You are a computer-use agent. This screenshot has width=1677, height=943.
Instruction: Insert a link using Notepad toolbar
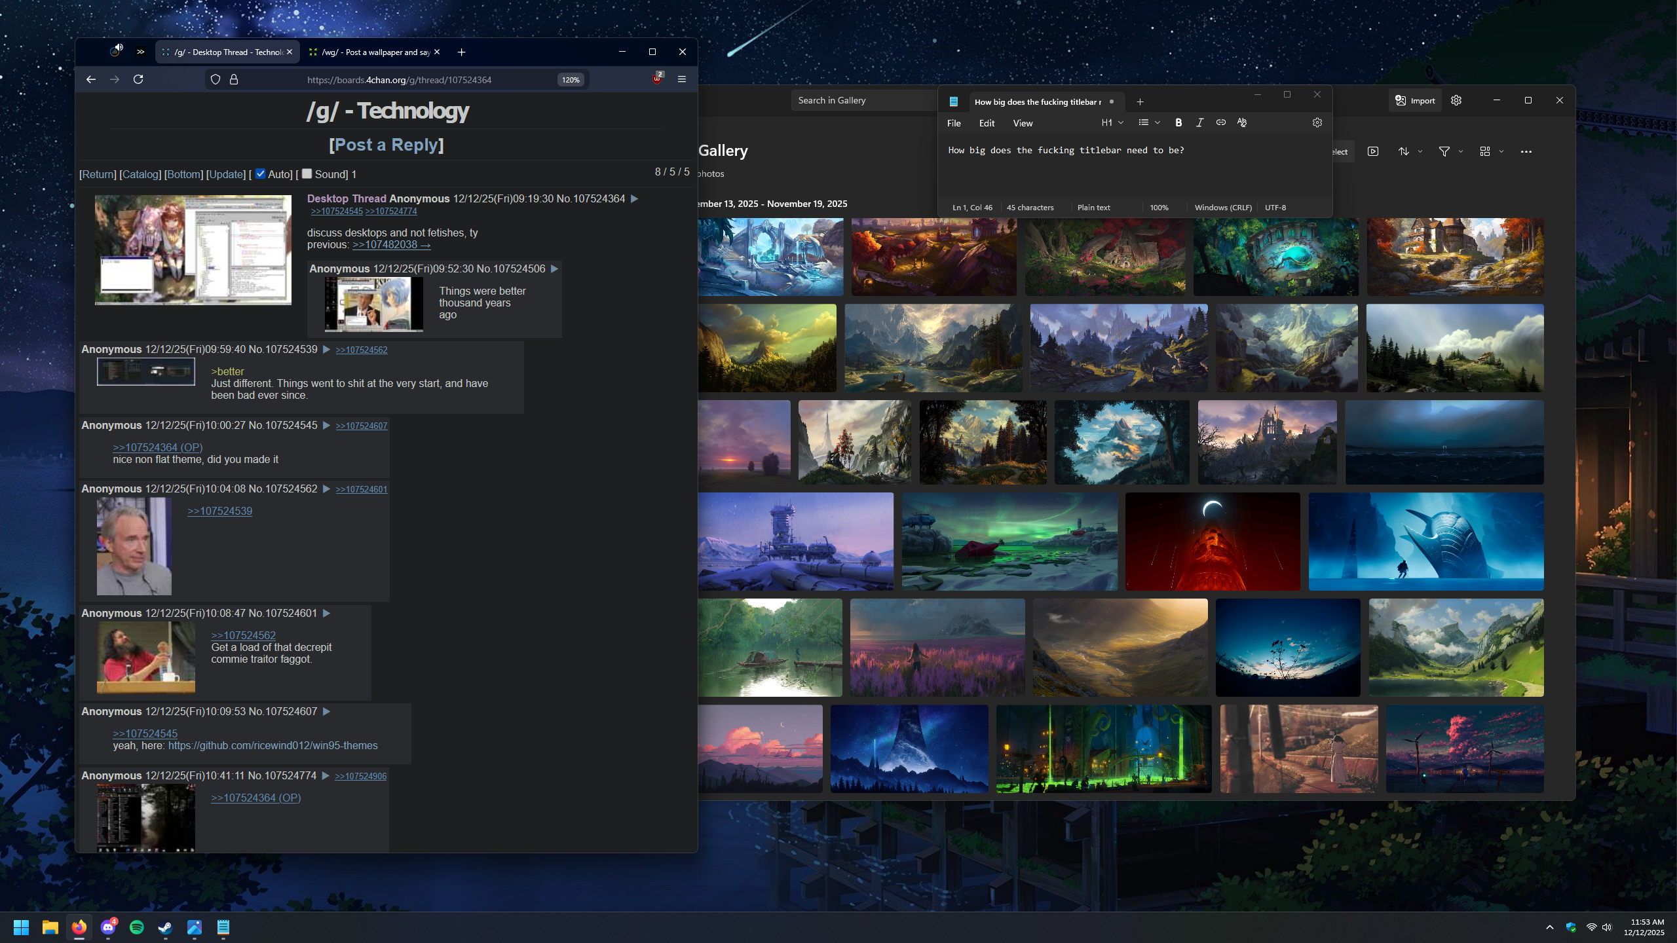[x=1220, y=122]
